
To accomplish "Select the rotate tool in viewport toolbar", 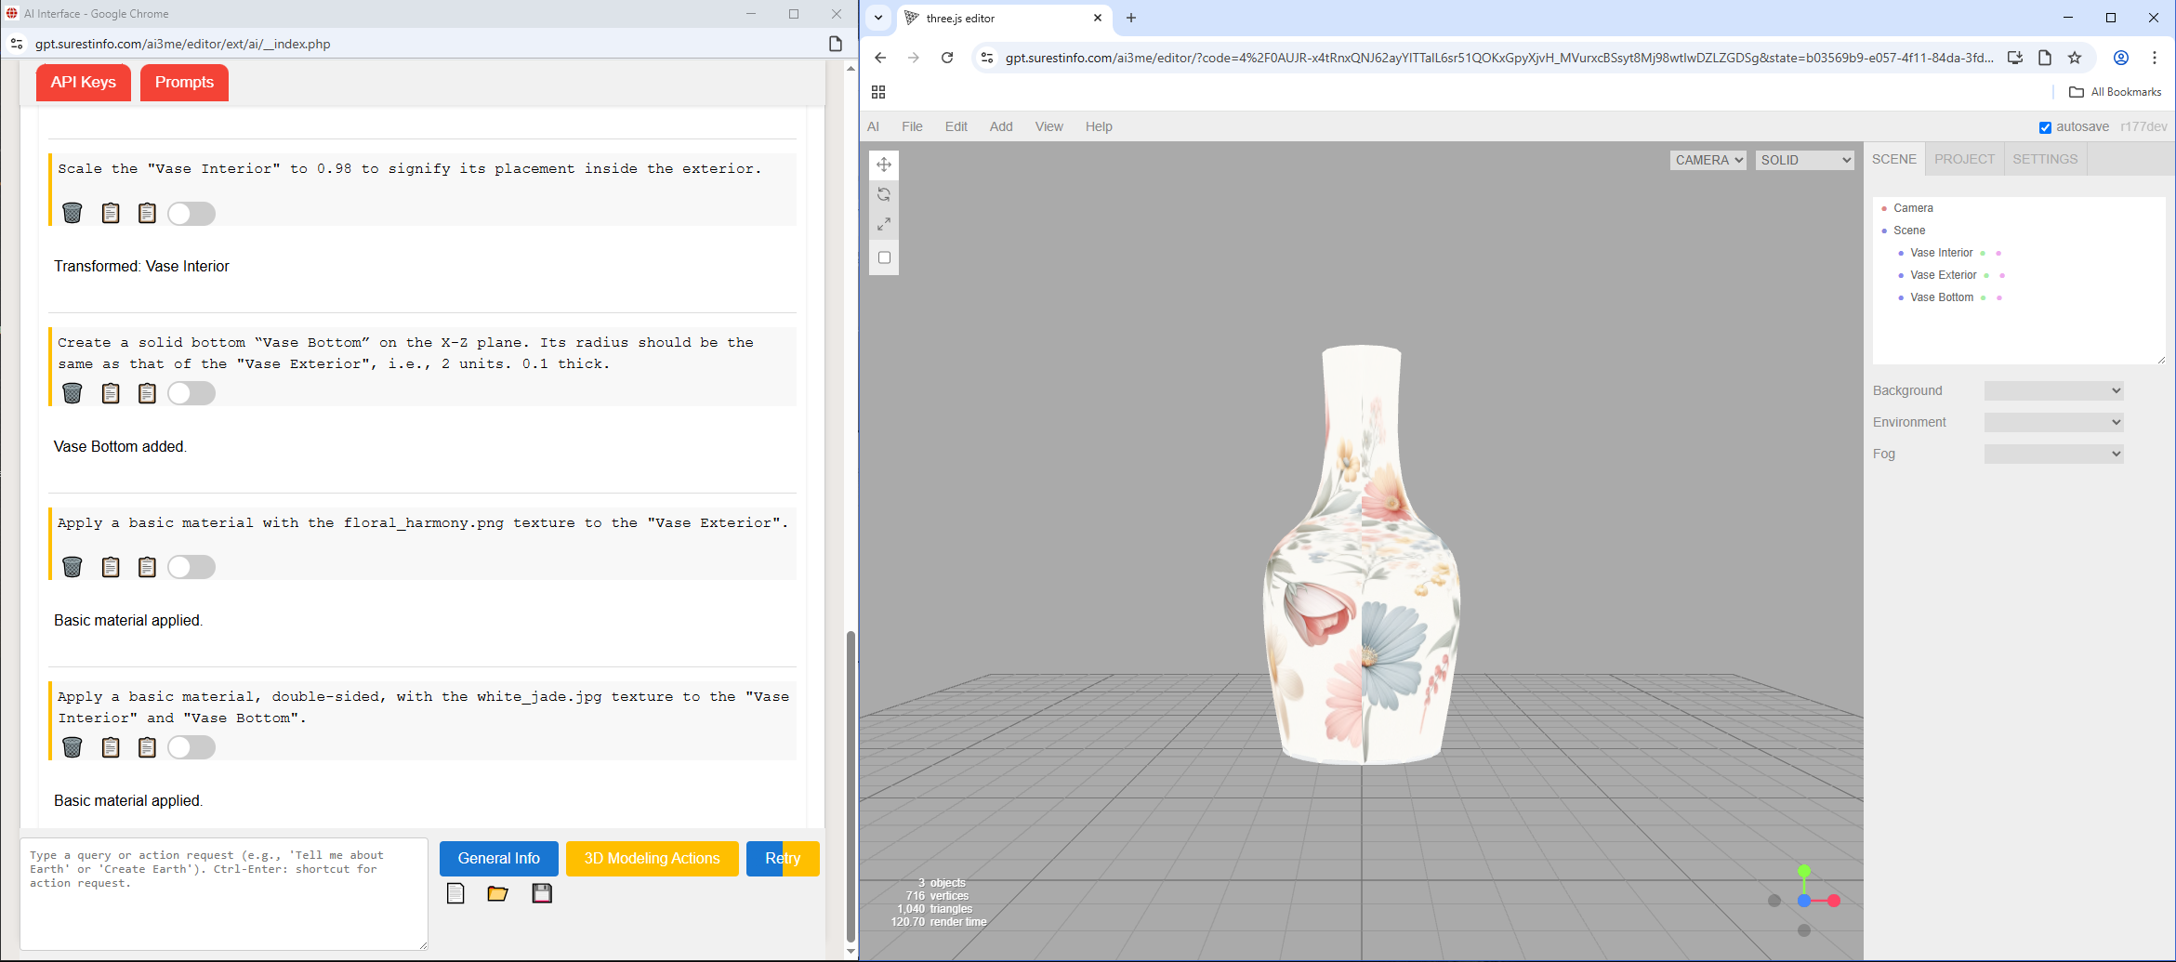I will 884,195.
